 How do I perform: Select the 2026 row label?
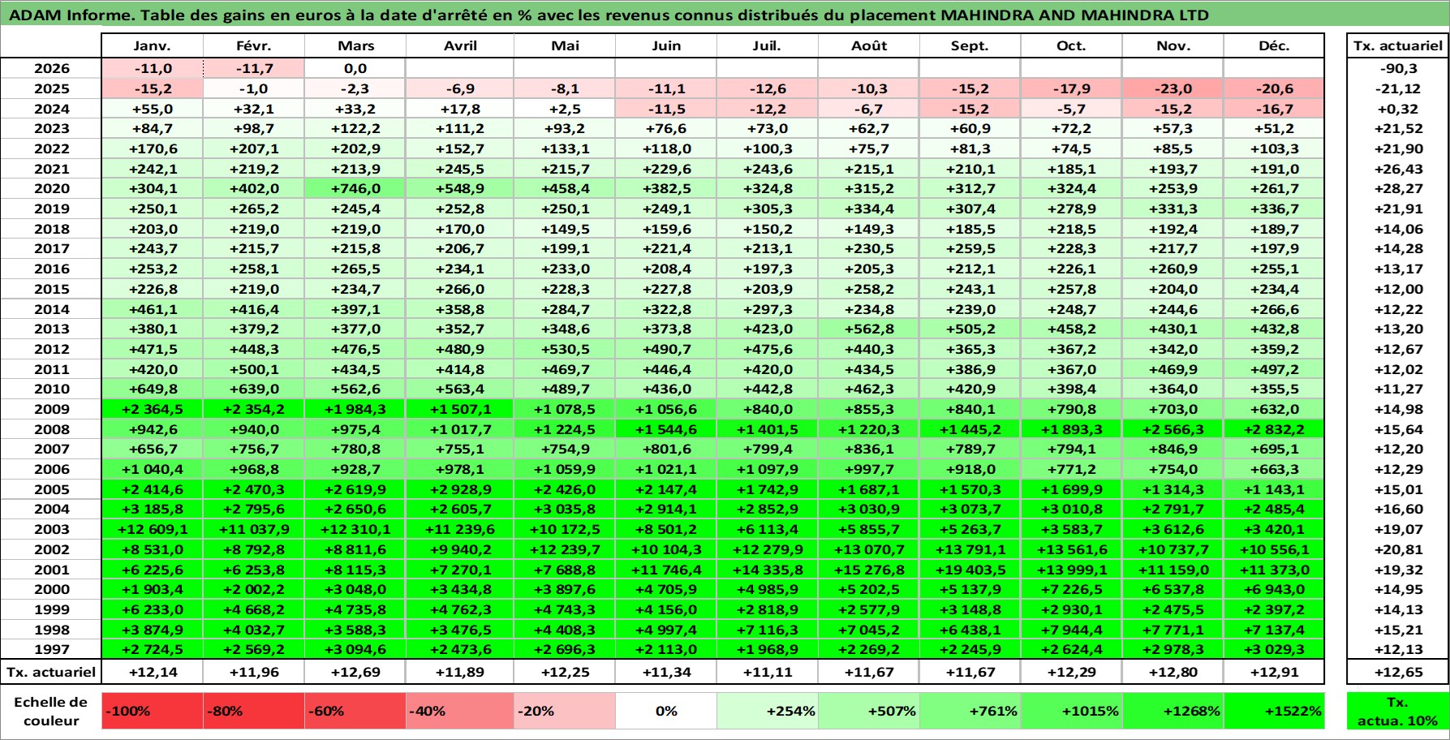coord(51,68)
